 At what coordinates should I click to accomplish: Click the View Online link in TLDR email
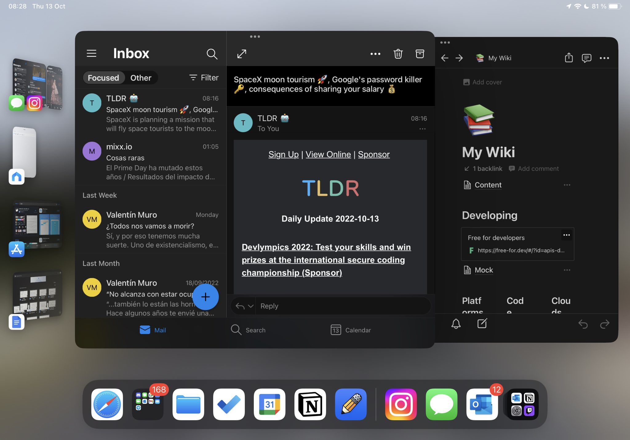tap(329, 154)
